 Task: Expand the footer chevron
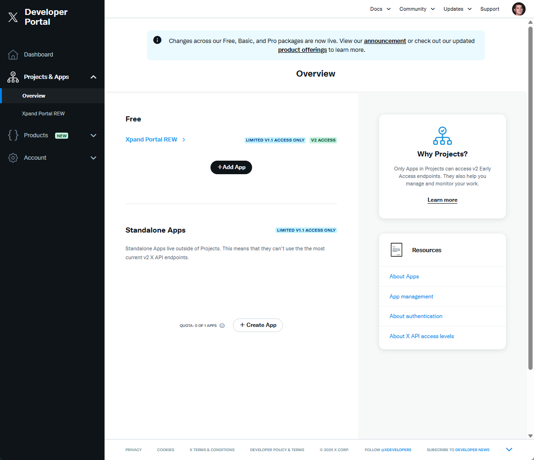pos(509,449)
